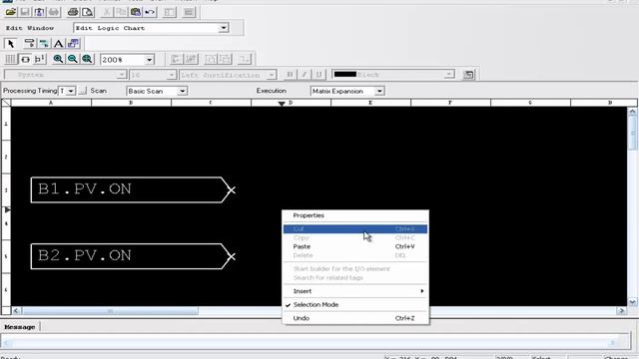Click the Undo arrow toolbar icon
This screenshot has width=639, height=359.
(x=150, y=12)
